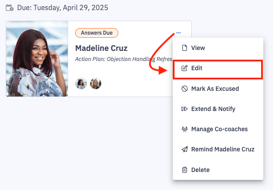
Task: Click the Mark As Excused circle-slash icon
Action: (x=185, y=89)
